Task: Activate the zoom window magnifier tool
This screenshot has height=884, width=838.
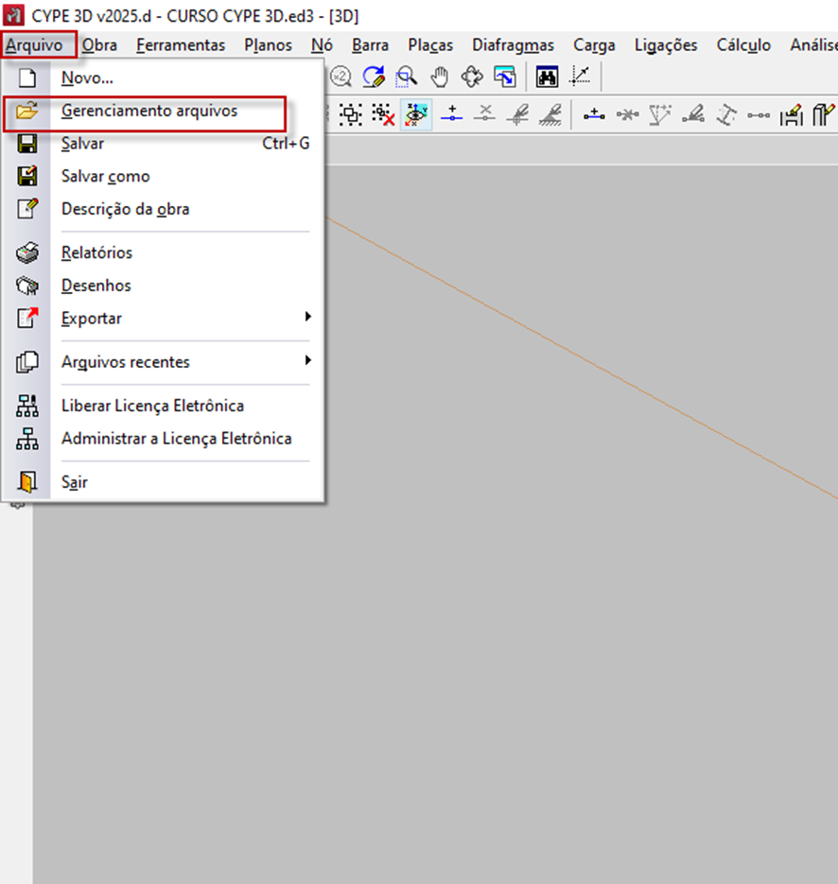Action: coord(406,77)
